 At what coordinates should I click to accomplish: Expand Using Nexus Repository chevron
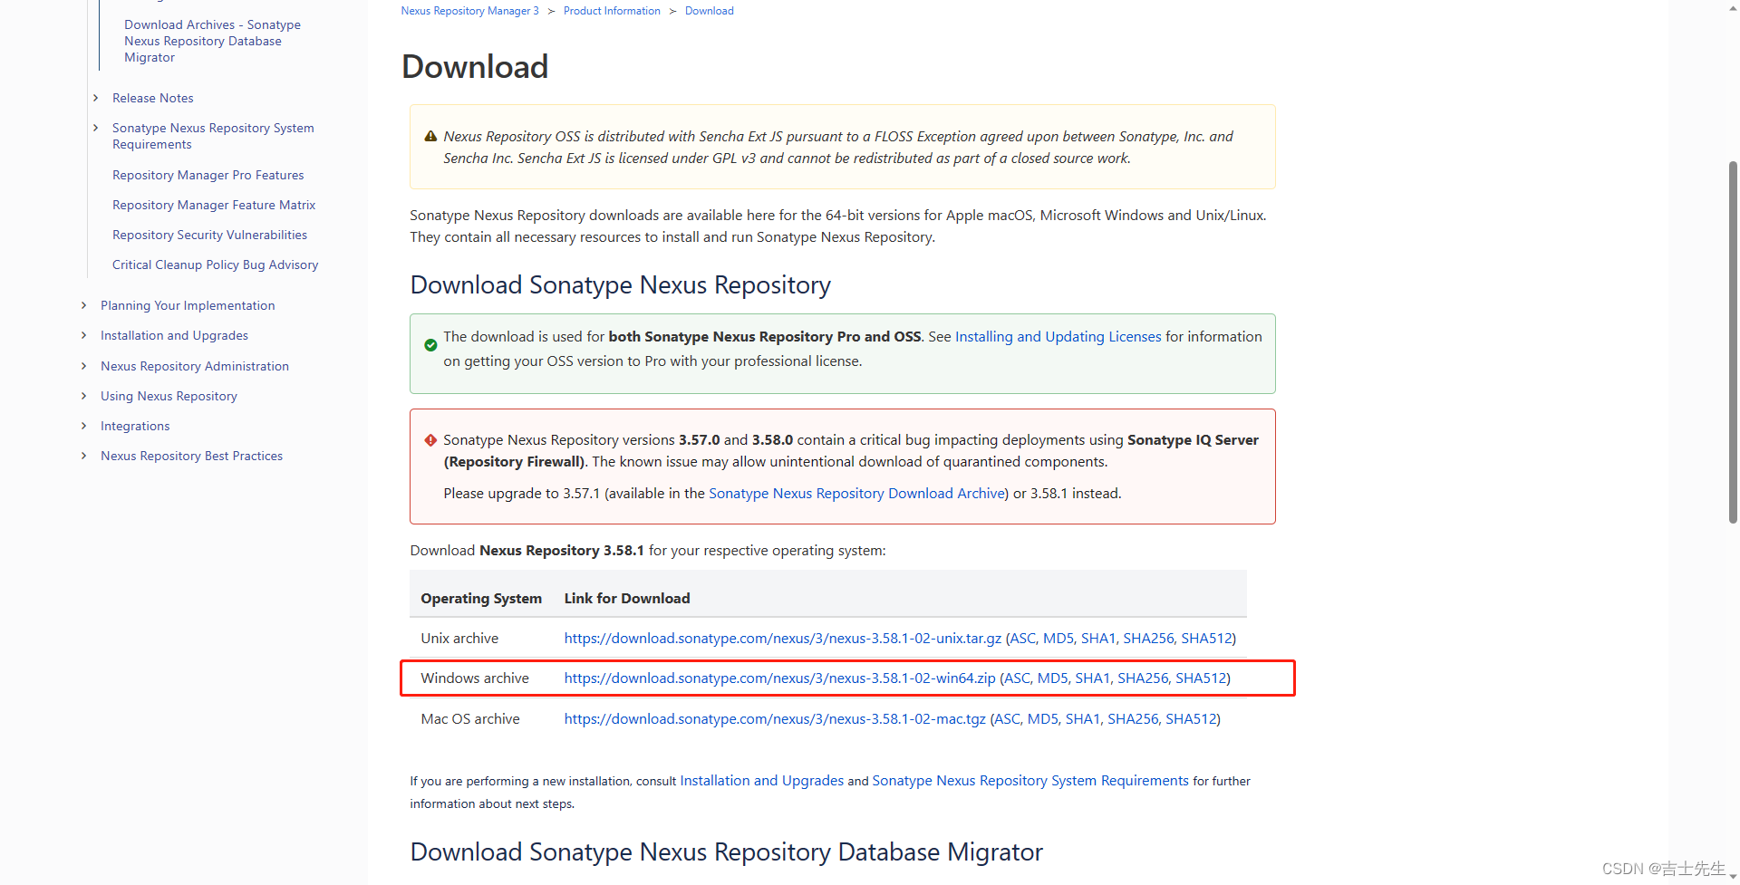point(83,396)
